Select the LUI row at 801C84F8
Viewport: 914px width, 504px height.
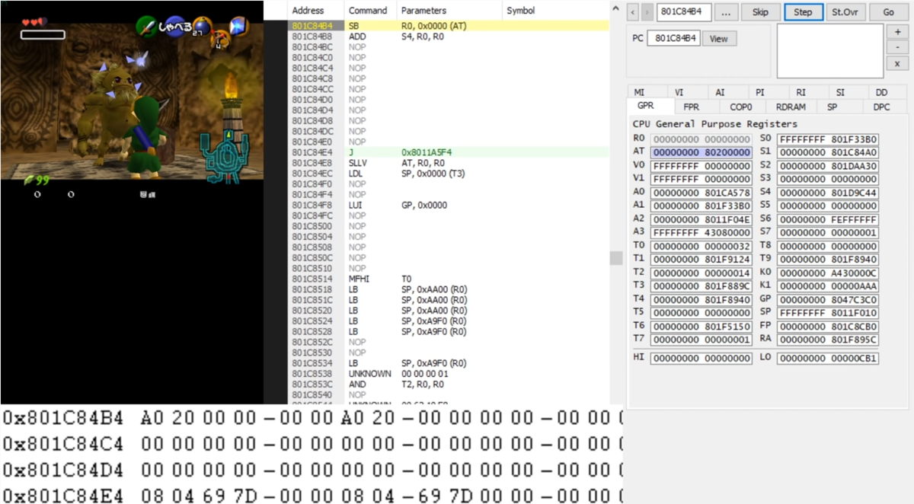tap(449, 205)
